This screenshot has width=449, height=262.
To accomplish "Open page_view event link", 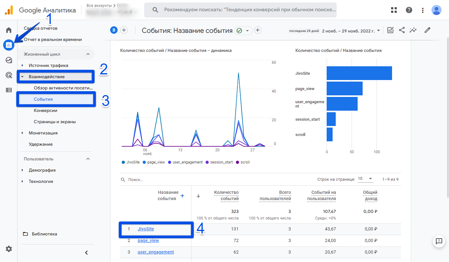I will [148, 240].
